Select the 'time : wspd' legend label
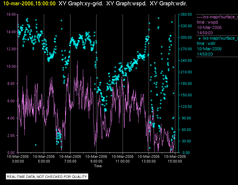 click(208, 22)
